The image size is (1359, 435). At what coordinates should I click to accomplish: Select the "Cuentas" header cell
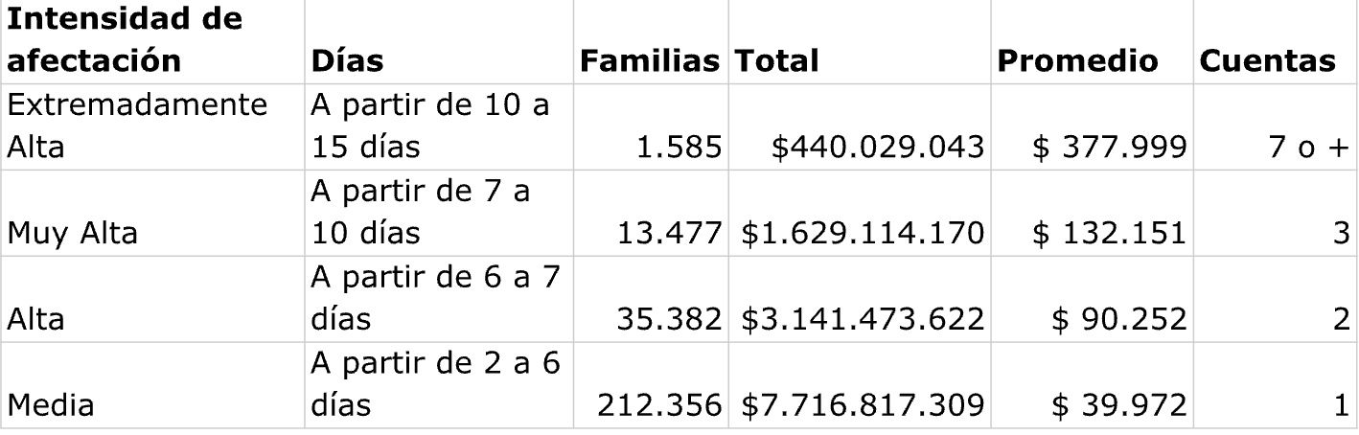[x=1267, y=61]
